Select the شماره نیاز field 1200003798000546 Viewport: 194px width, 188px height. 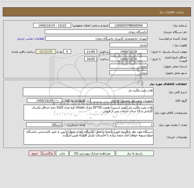128,25
